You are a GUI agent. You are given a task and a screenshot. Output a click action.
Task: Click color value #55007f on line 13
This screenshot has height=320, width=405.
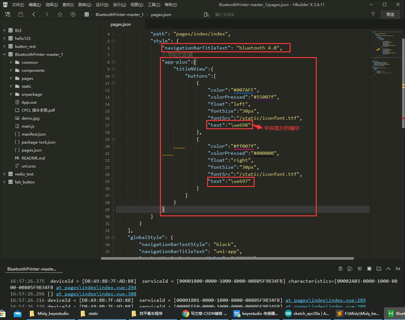click(x=264, y=97)
